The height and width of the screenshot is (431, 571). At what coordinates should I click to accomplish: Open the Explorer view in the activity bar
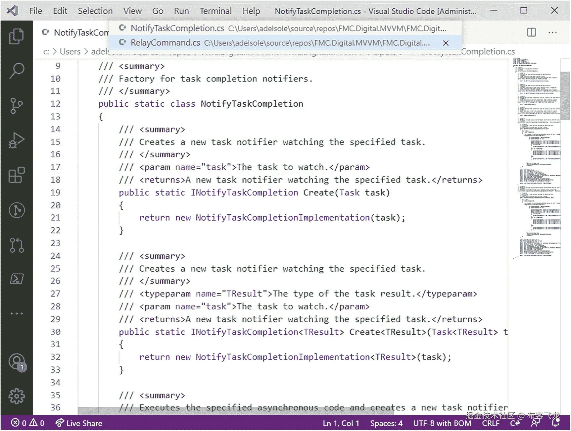pos(16,36)
